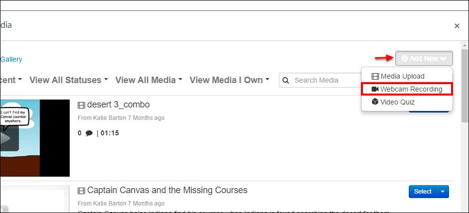Open the arrow beside the Select button
The width and height of the screenshot is (469, 213).
click(x=443, y=192)
